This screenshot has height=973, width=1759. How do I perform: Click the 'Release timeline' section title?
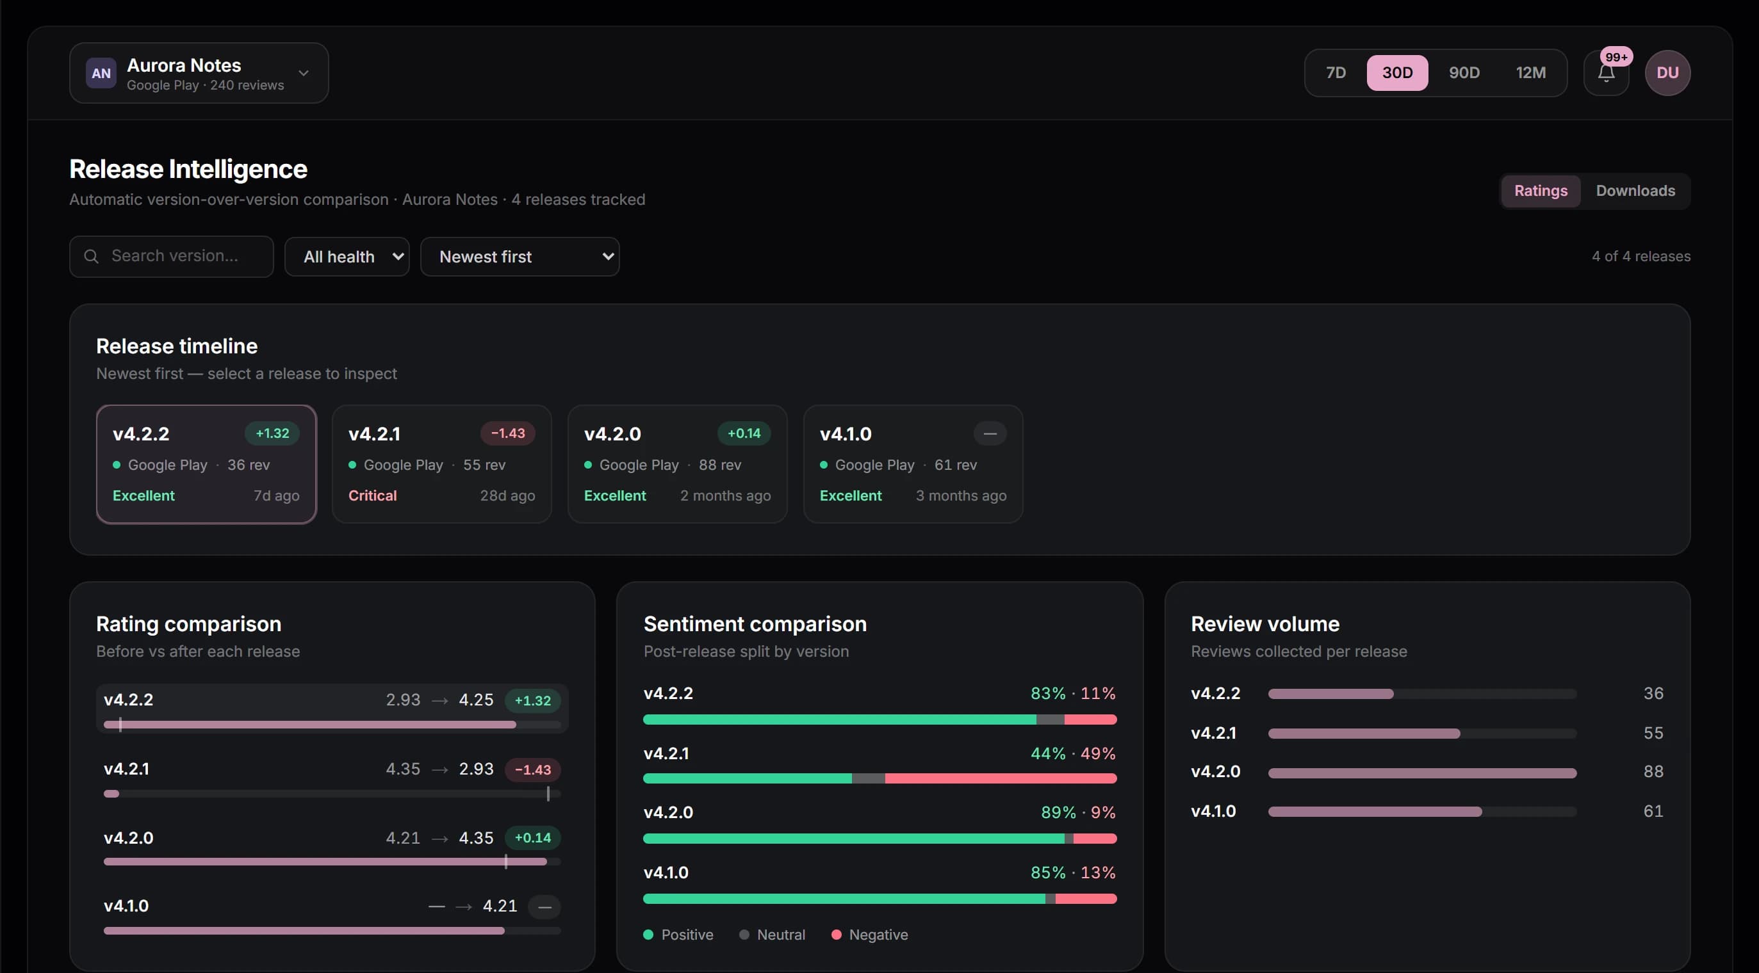click(x=176, y=346)
